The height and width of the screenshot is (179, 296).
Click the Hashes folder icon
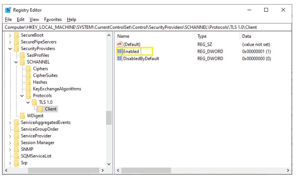[28, 82]
